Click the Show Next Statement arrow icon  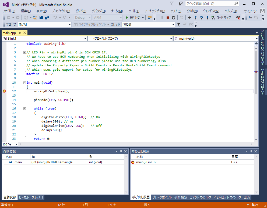pyautogui.click(x=189, y=18)
